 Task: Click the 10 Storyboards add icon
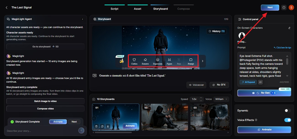[x=94, y=99]
